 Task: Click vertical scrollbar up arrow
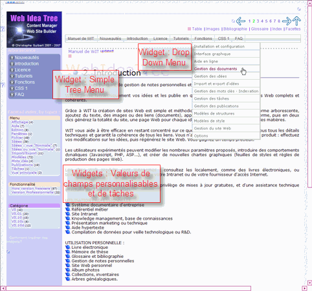(x=309, y=3)
